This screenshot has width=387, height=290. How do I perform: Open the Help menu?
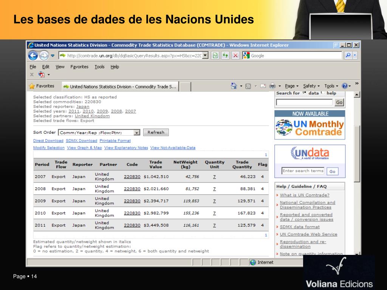[115, 67]
